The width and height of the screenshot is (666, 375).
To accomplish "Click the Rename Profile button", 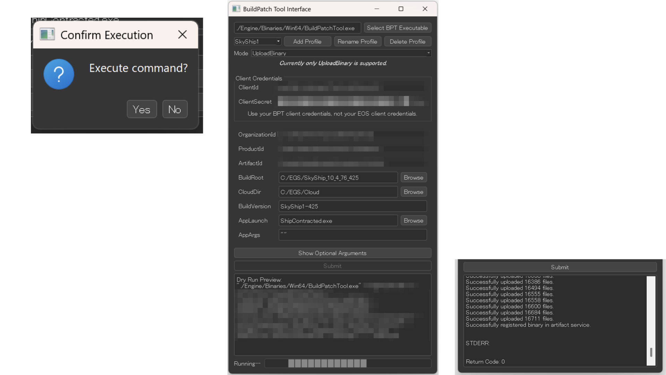I will tap(357, 41).
